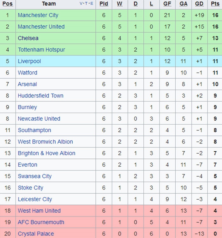Open Newcastle United team page
The image size is (222, 238).
click(x=39, y=119)
